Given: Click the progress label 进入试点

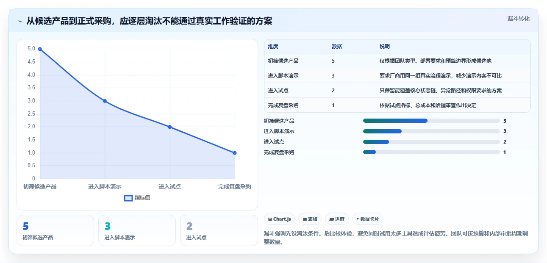Looking at the screenshot, I should click(274, 142).
